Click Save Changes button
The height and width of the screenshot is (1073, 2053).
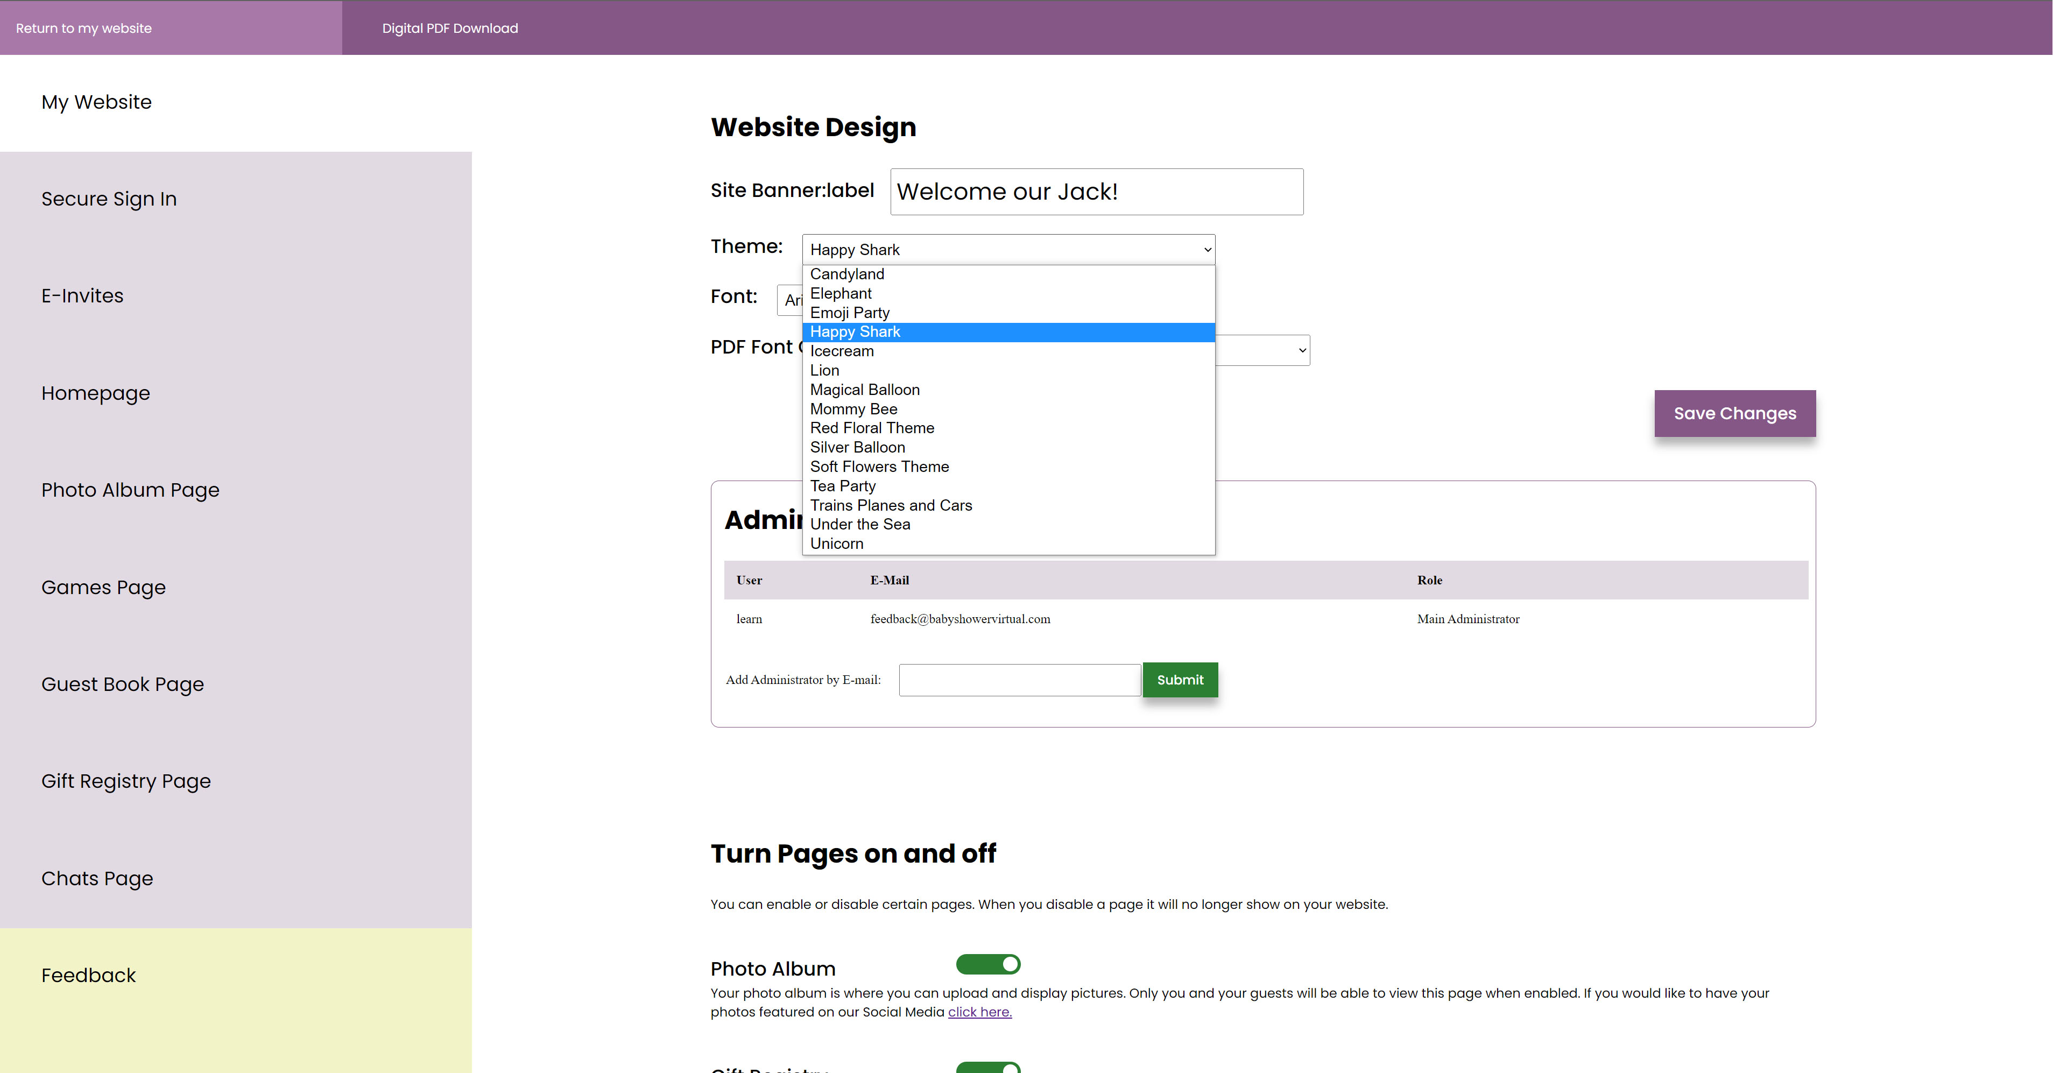pos(1734,414)
